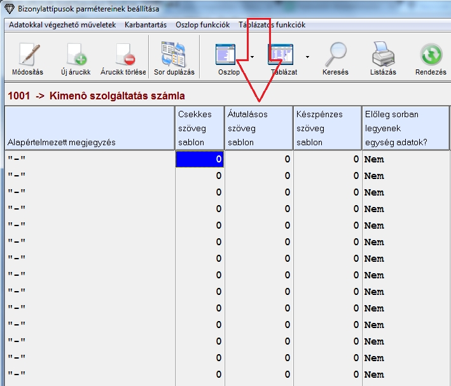Image resolution: width=451 pixels, height=386 pixels.
Task: Expand the dropdown arrow beside Táblázat
Action: click(x=307, y=57)
